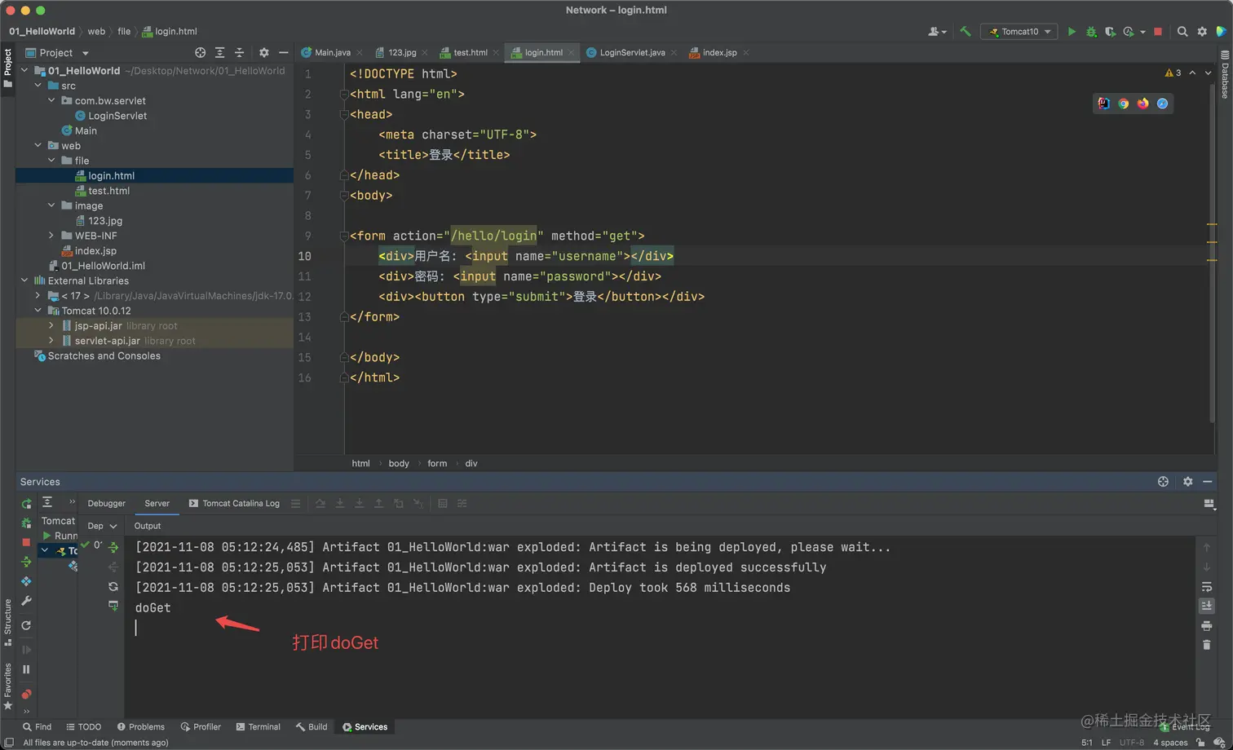Viewport: 1233px width, 750px height.
Task: Open login.html preview in Safari
Action: (1163, 104)
